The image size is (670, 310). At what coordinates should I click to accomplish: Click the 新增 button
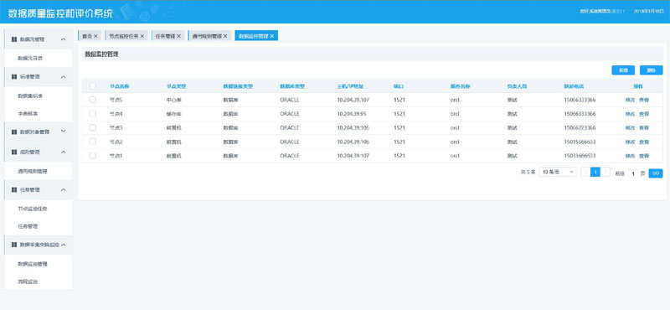click(x=623, y=70)
